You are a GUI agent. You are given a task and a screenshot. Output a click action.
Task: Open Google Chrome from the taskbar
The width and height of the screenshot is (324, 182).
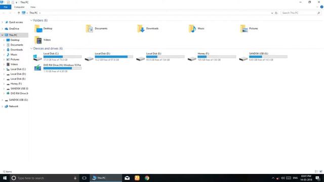tap(147, 178)
